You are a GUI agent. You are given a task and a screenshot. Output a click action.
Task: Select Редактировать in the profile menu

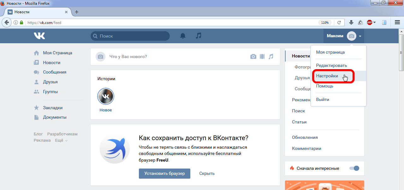331,65
